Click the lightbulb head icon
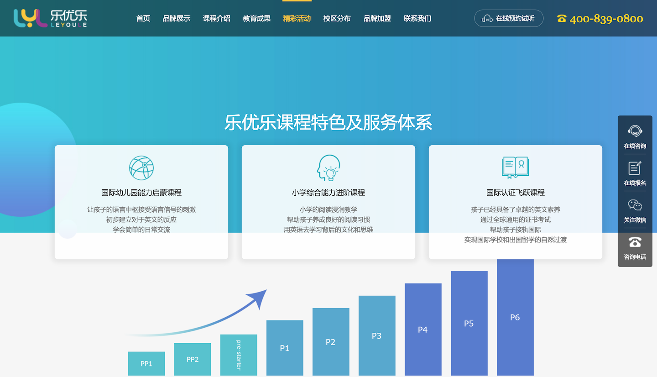 (x=328, y=168)
